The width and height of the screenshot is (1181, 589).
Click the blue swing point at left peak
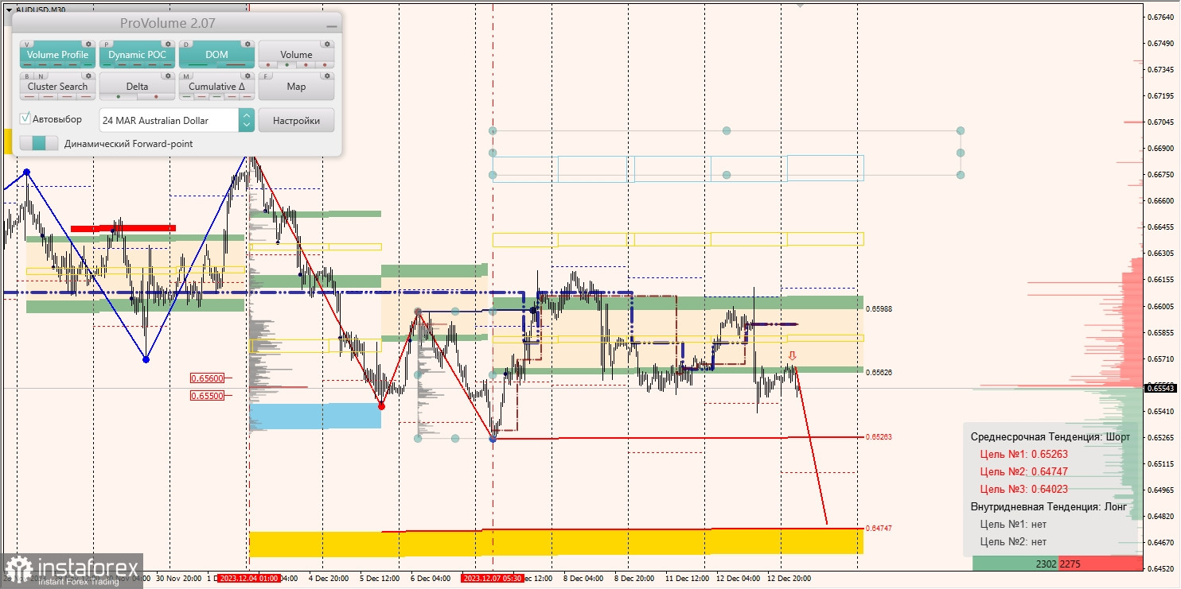26,172
